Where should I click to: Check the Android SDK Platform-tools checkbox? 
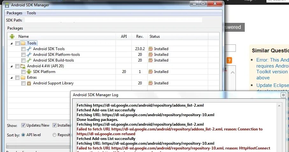click(23, 55)
